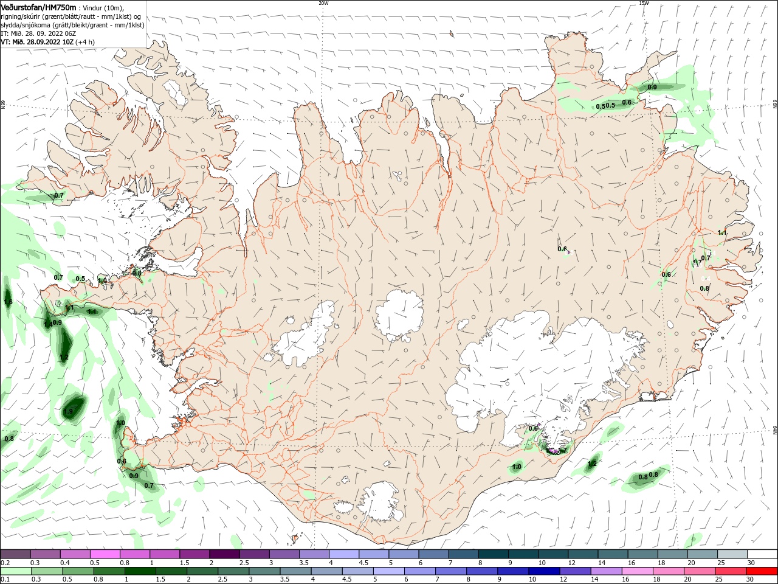The width and height of the screenshot is (778, 584).
Task: Click the 1.6 precipitation value on the map
Action: tap(8, 302)
